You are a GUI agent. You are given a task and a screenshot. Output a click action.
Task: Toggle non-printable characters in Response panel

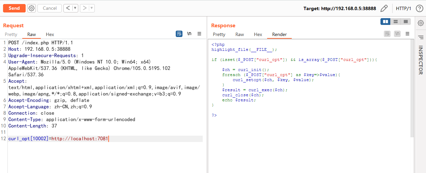397,34
